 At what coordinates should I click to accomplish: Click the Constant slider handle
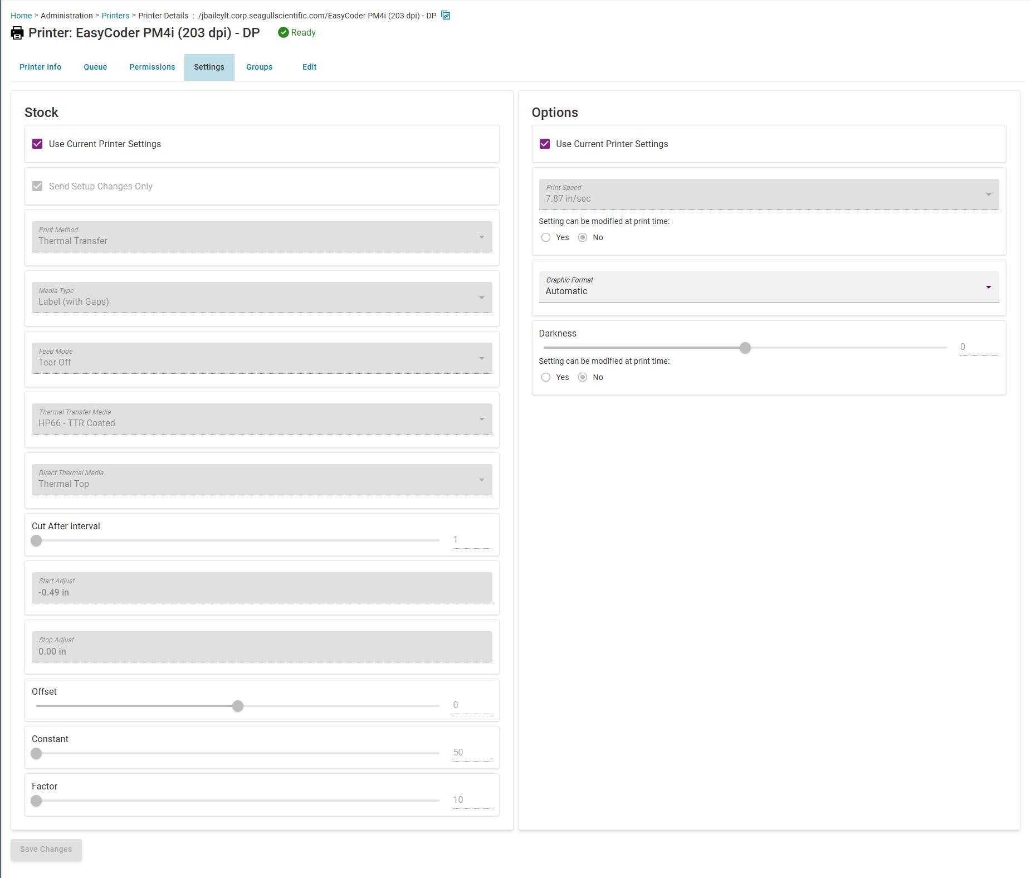tap(36, 753)
